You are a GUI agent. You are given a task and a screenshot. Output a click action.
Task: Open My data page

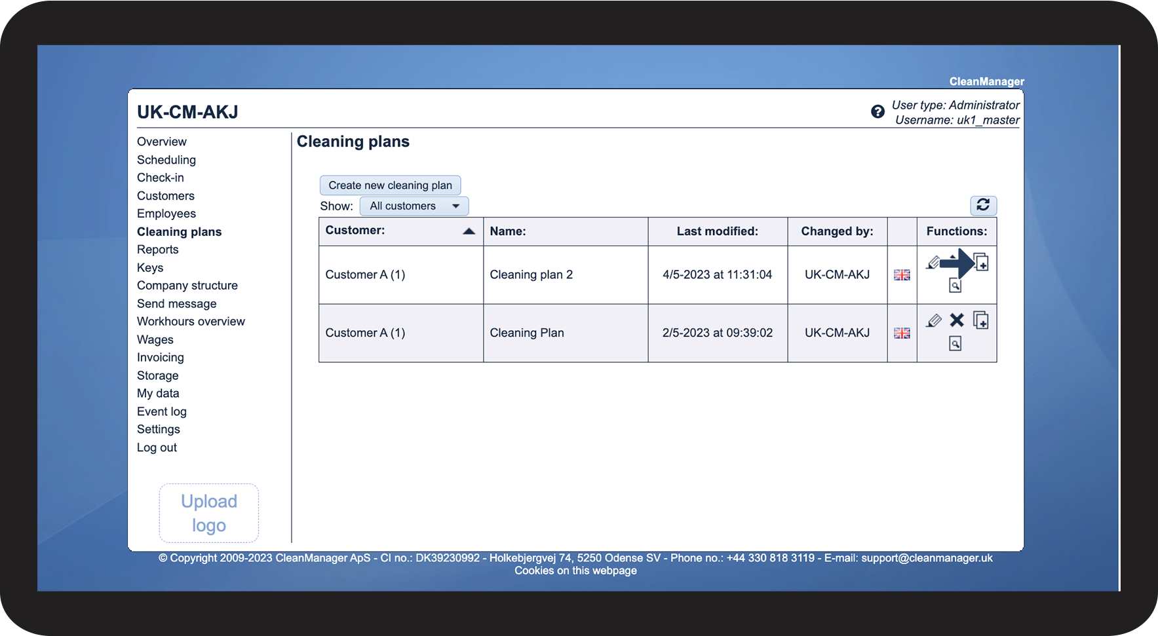(x=158, y=394)
